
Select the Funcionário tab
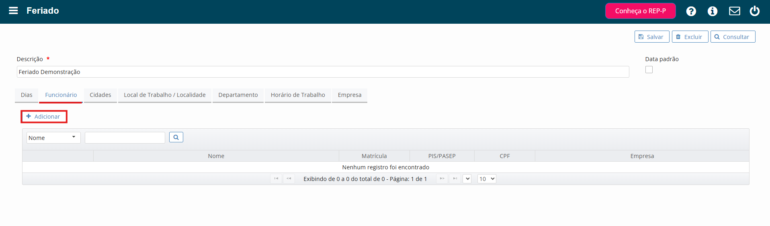pos(61,95)
